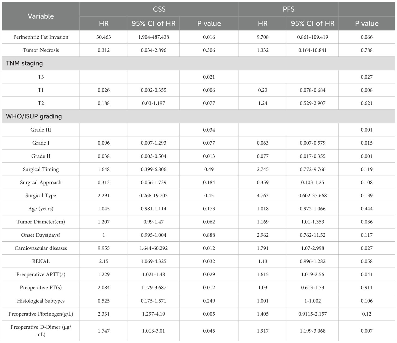Select the CSS group header
The image size is (397, 343).
pos(159,9)
